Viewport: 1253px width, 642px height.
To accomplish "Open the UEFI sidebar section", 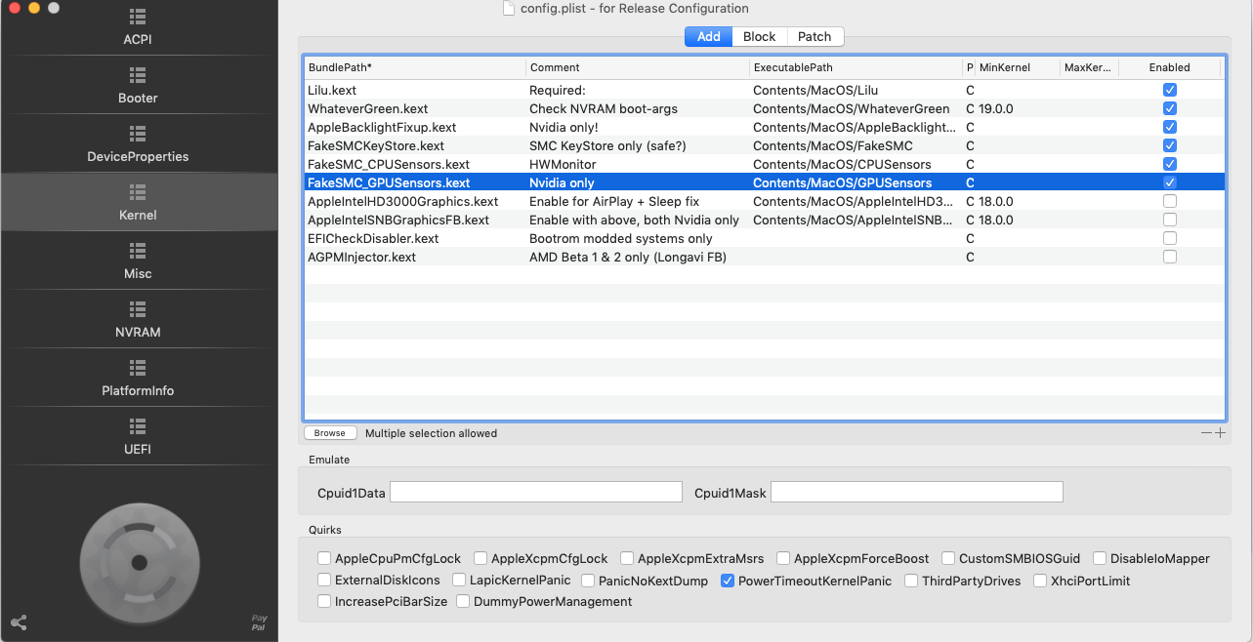I will [138, 437].
